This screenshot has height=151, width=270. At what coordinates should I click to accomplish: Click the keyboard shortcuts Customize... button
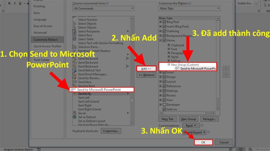(x=111, y=131)
